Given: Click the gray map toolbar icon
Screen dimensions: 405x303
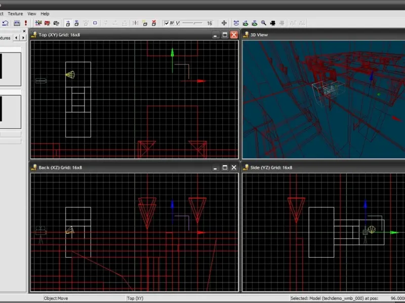Looking at the screenshot, I should tap(56, 23).
